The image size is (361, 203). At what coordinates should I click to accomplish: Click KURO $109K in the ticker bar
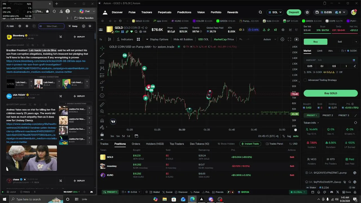180,21
